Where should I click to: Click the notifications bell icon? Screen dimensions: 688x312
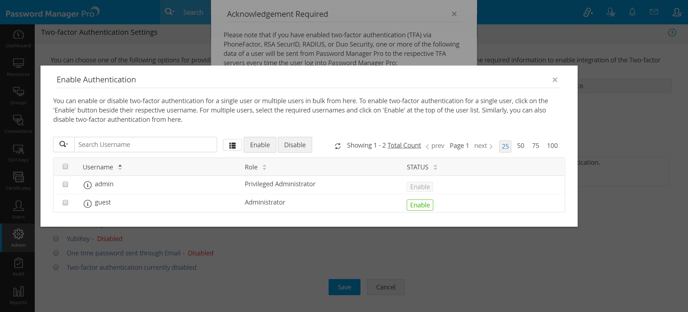[x=632, y=12]
